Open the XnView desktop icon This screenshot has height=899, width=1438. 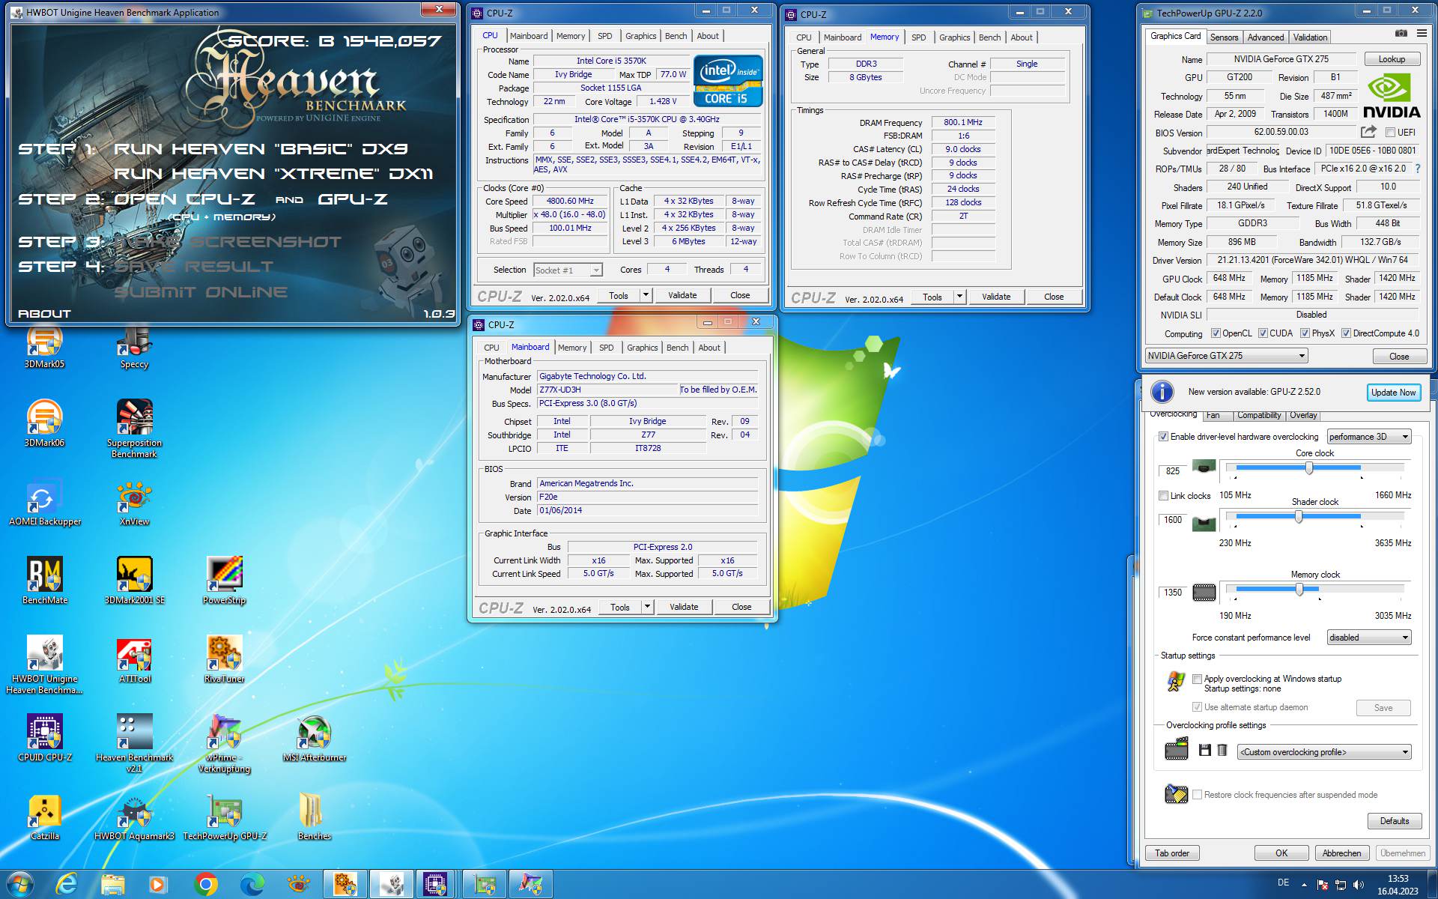tap(135, 502)
